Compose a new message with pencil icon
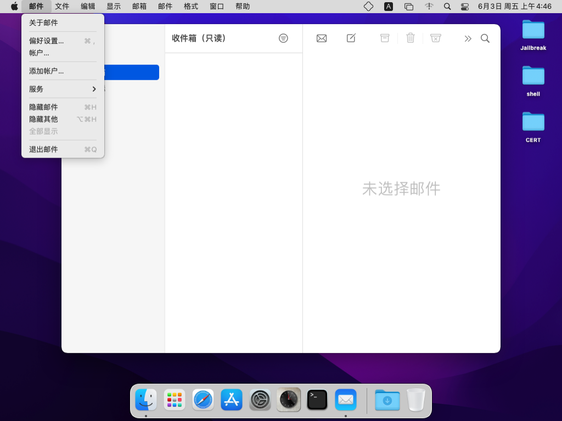562x421 pixels. coord(351,38)
